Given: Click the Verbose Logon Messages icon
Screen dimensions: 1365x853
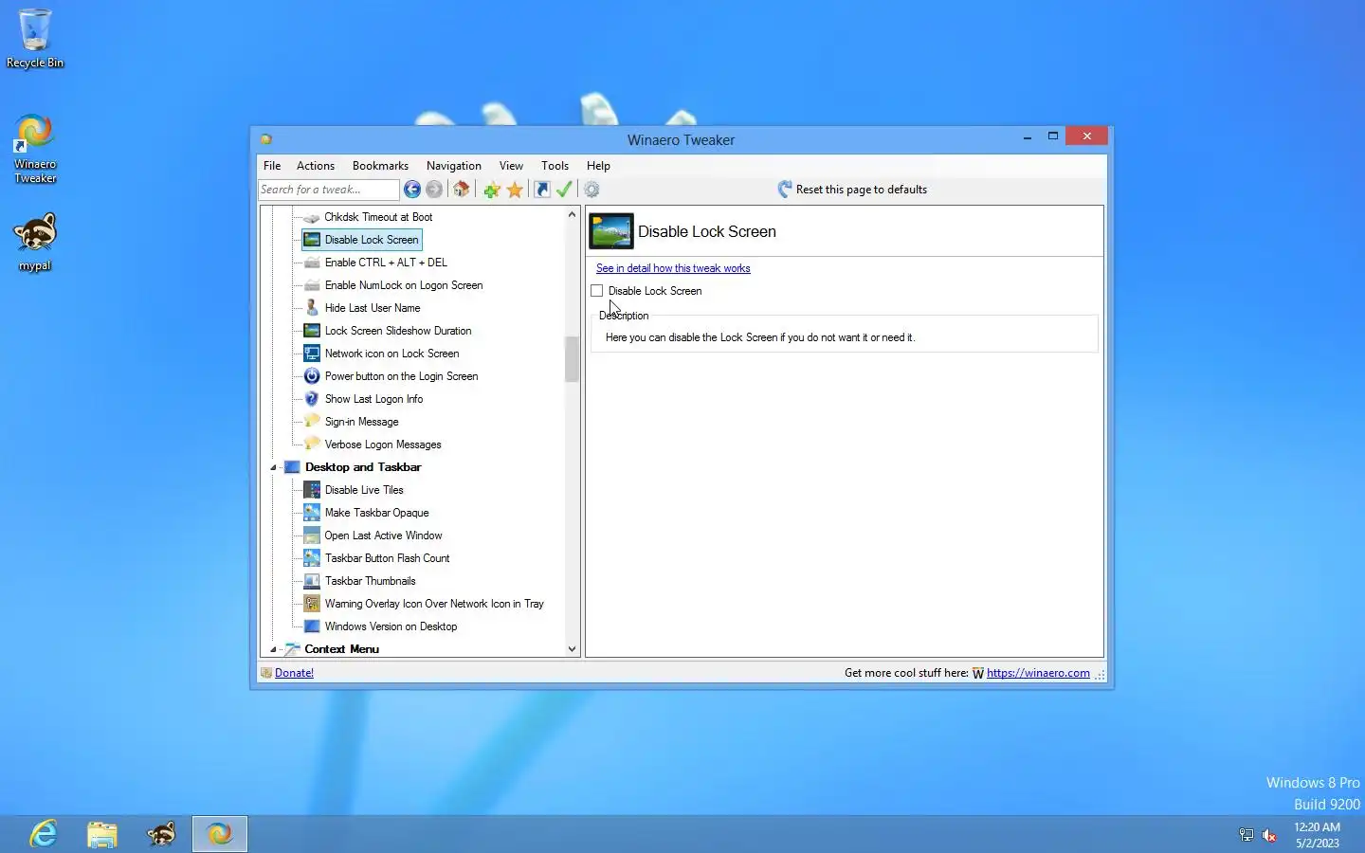Looking at the screenshot, I should pos(312,445).
